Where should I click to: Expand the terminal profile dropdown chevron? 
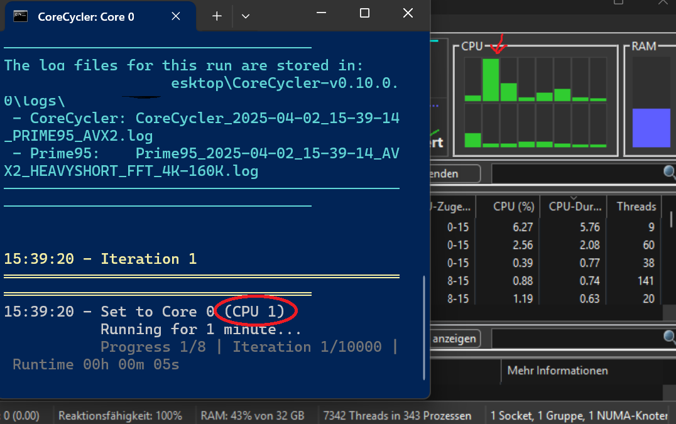coord(245,16)
